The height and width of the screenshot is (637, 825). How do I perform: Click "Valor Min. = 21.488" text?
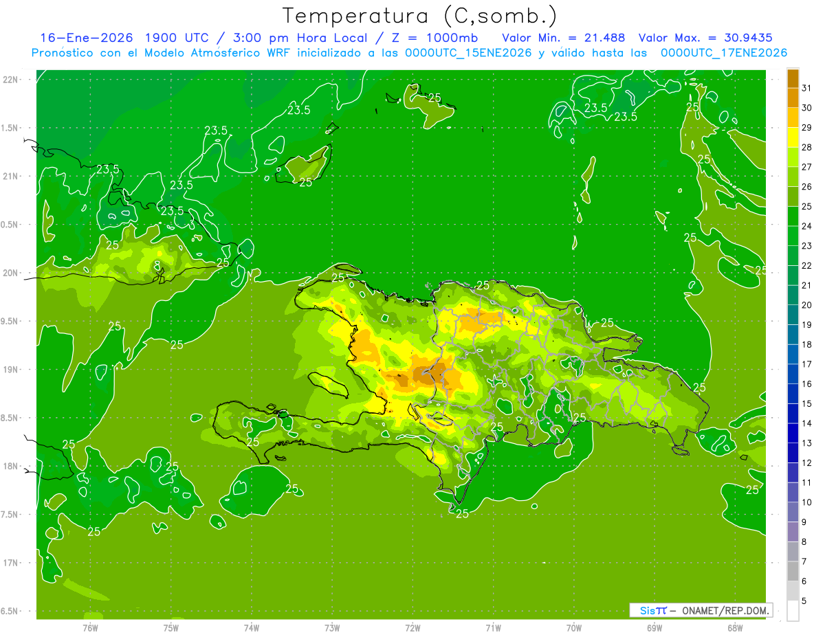point(564,38)
